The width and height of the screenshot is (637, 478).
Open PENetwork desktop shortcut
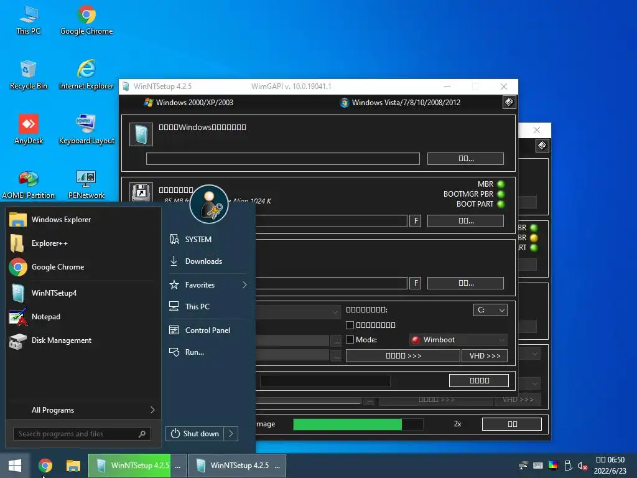86,185
